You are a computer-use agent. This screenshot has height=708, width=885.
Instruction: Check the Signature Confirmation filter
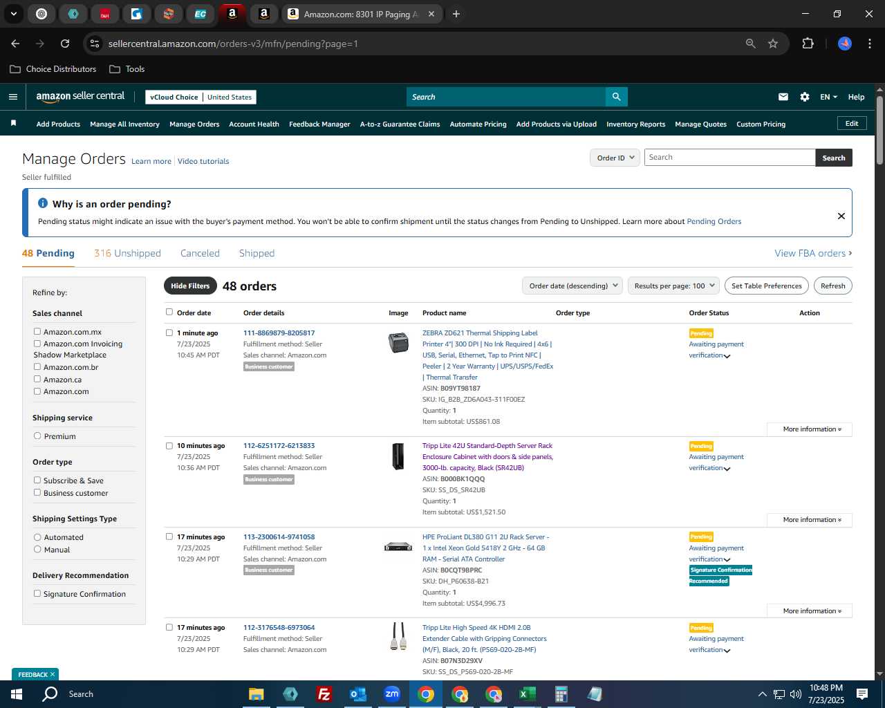37,593
